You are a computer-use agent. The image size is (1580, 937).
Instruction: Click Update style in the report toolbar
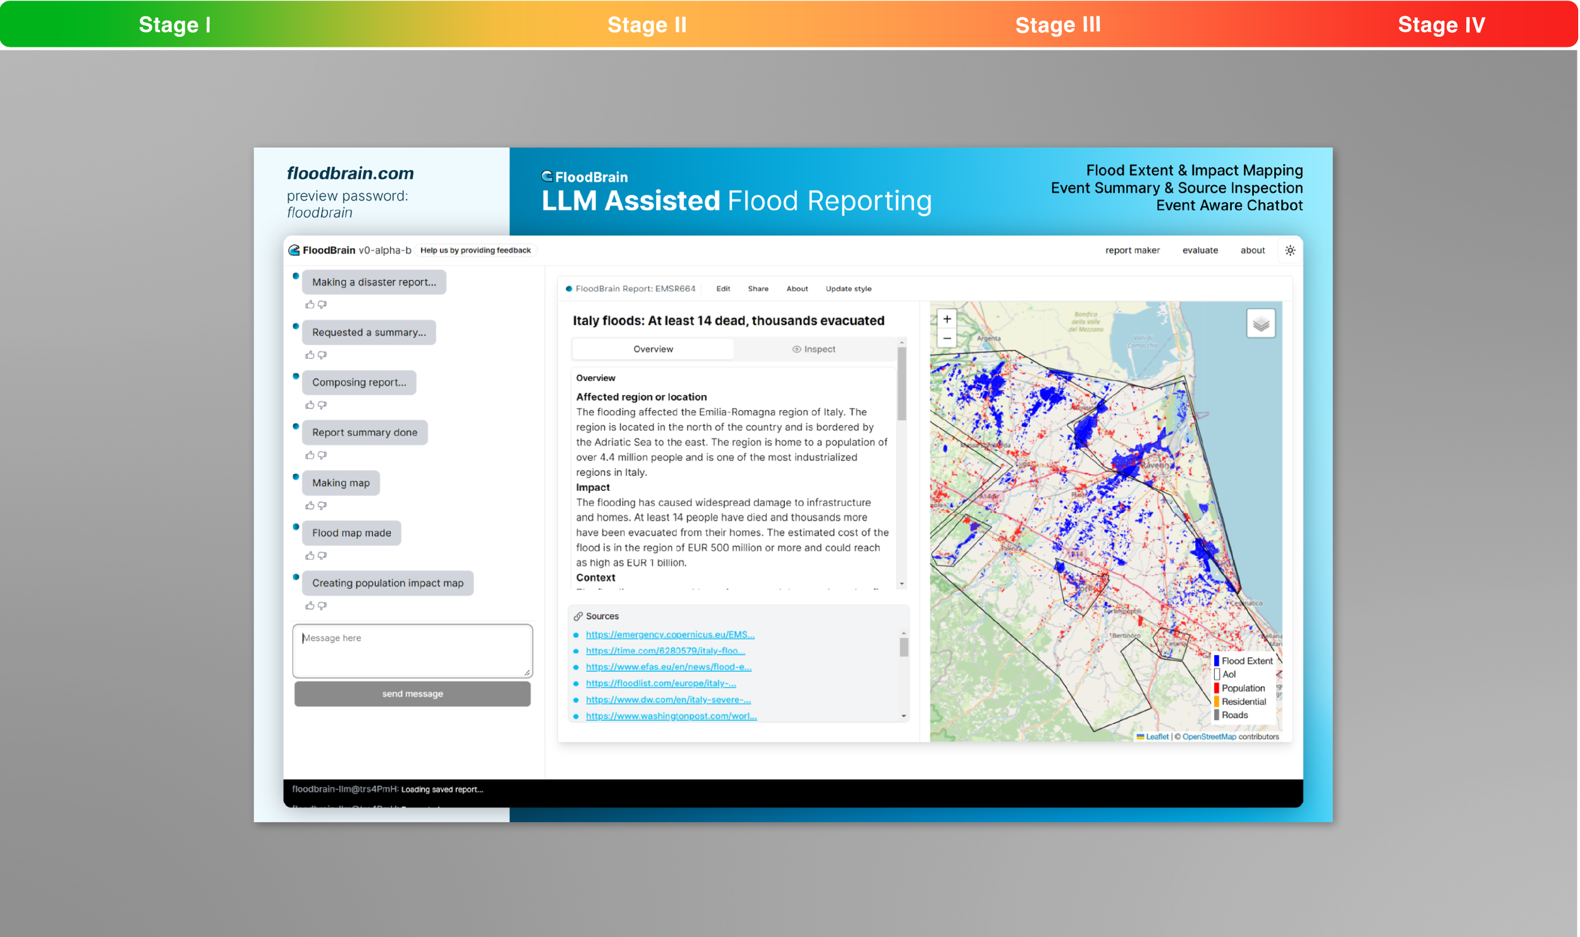pos(848,289)
